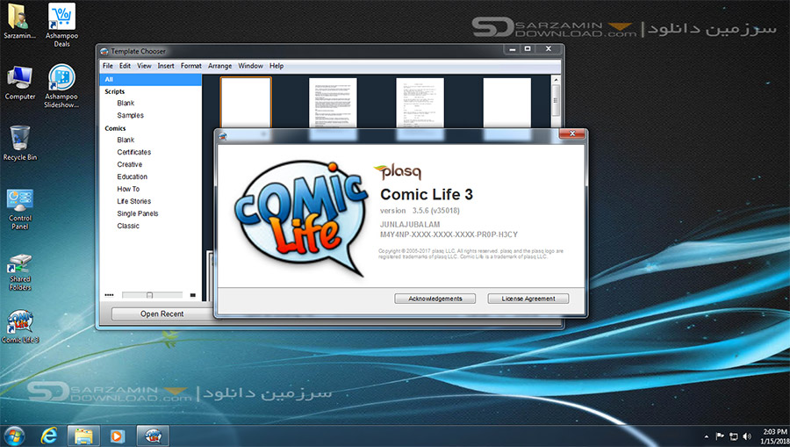
Task: Minimize the Template Chooser window
Action: (x=512, y=49)
